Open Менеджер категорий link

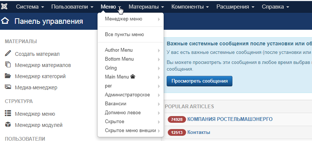40,76
